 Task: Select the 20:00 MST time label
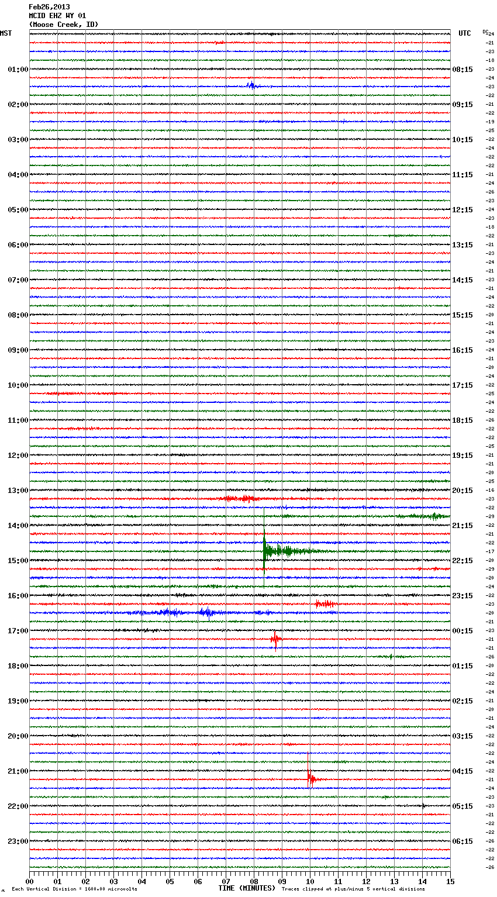point(18,736)
